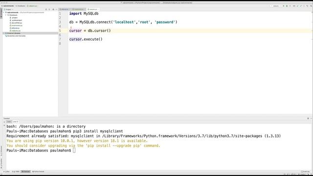
Task: Hide the Terminal panel
Action: pos(311,118)
